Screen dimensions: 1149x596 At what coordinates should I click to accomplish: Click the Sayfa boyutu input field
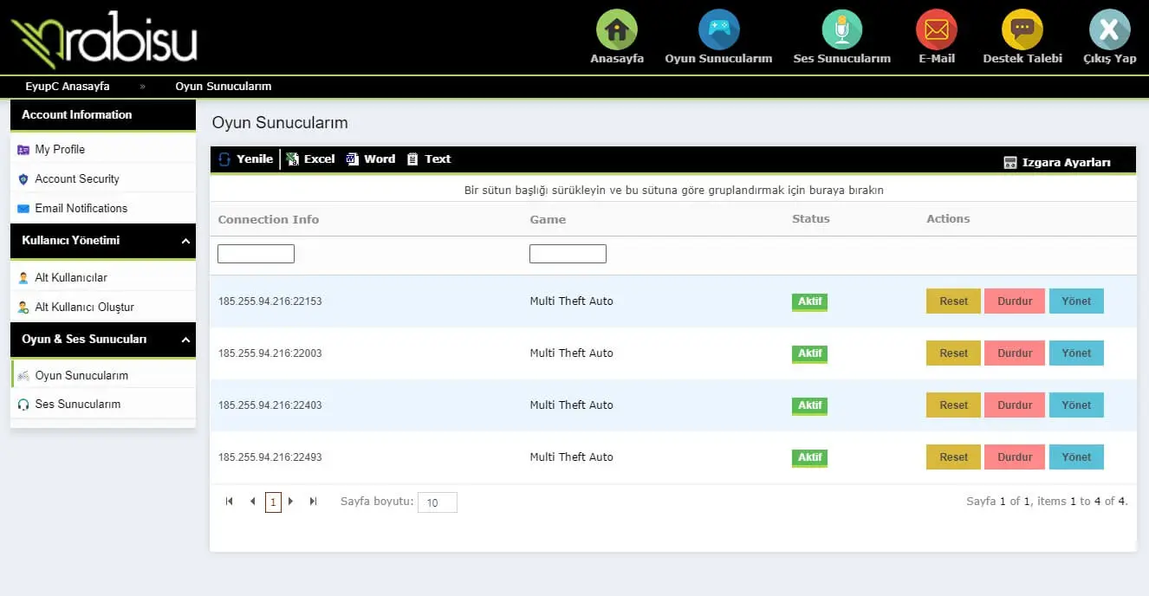pos(437,502)
